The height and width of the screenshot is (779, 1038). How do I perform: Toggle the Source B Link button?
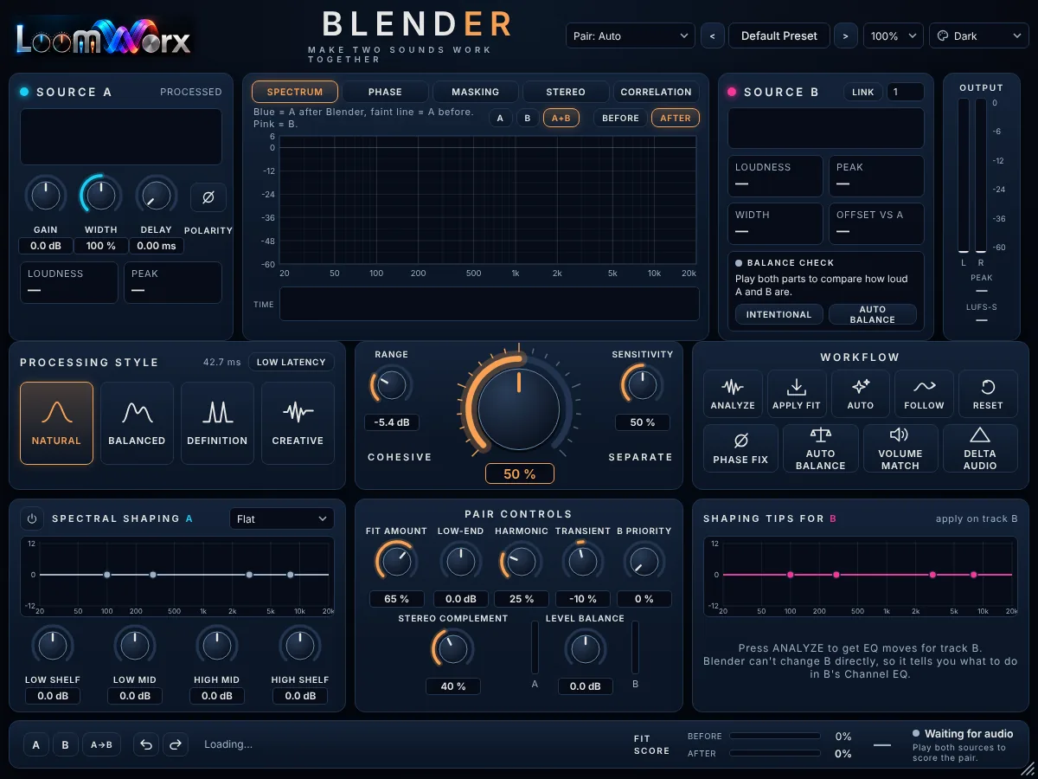click(862, 92)
